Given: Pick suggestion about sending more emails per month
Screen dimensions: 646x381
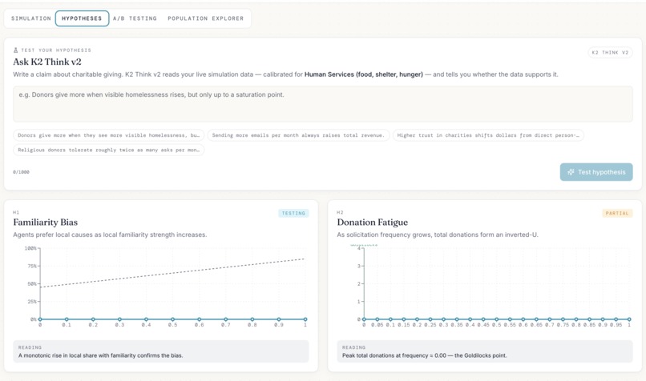Looking at the screenshot, I should click(298, 135).
